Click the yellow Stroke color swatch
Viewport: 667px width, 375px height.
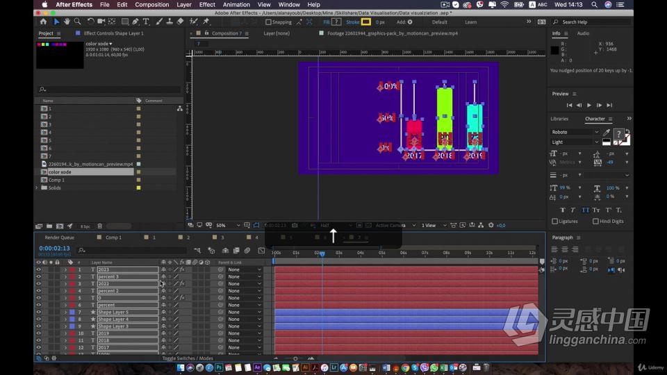pos(366,22)
